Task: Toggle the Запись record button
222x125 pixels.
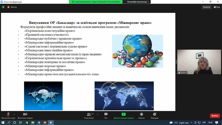Action: 141,115
